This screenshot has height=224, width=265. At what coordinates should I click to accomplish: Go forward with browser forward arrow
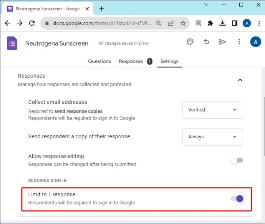pyautogui.click(x=20, y=23)
